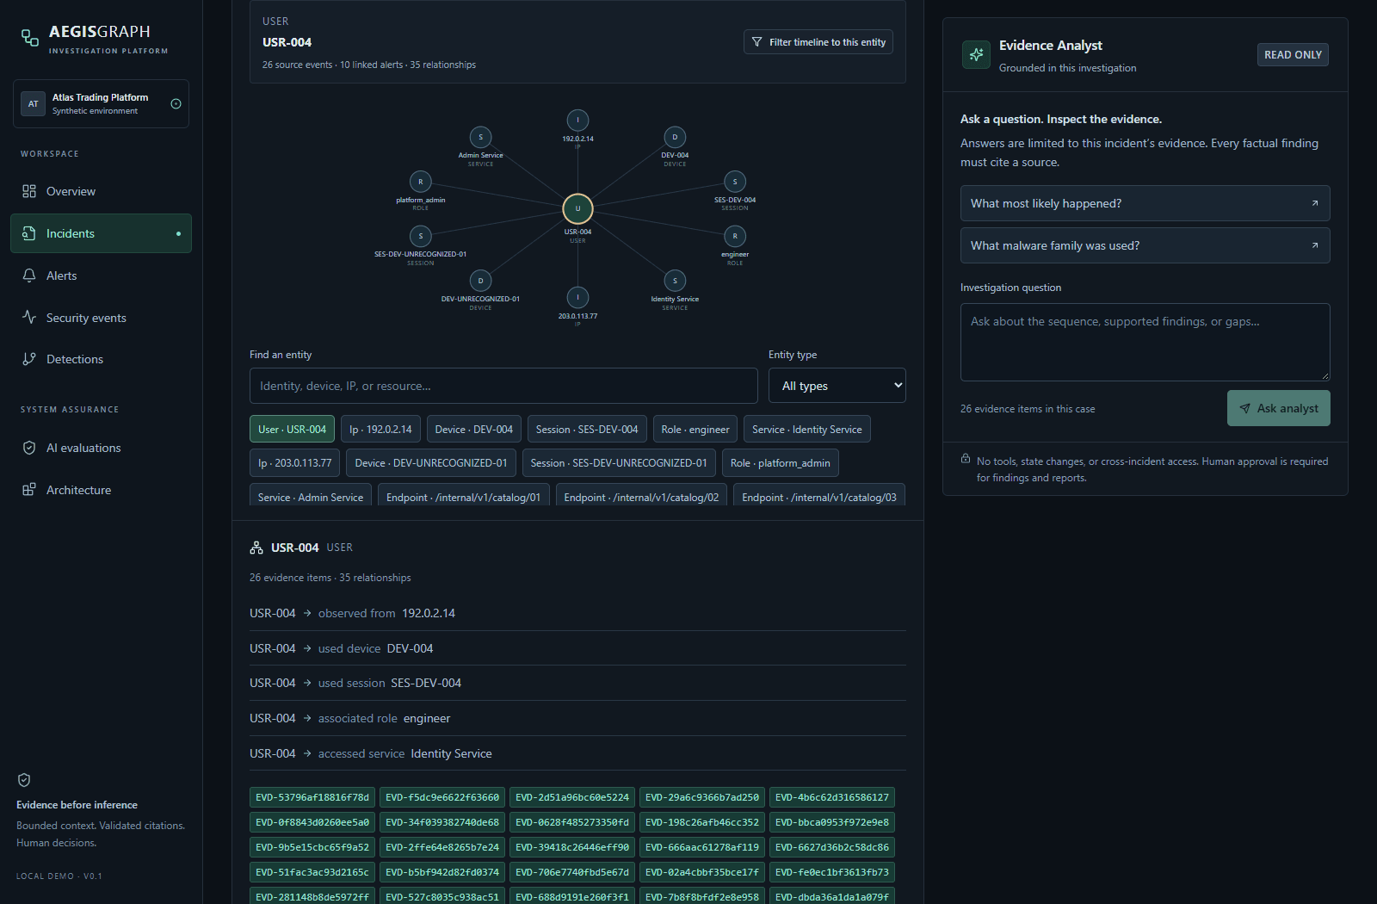The image size is (1377, 904).
Task: Open the Incidents workspace page
Action: [x=101, y=233]
